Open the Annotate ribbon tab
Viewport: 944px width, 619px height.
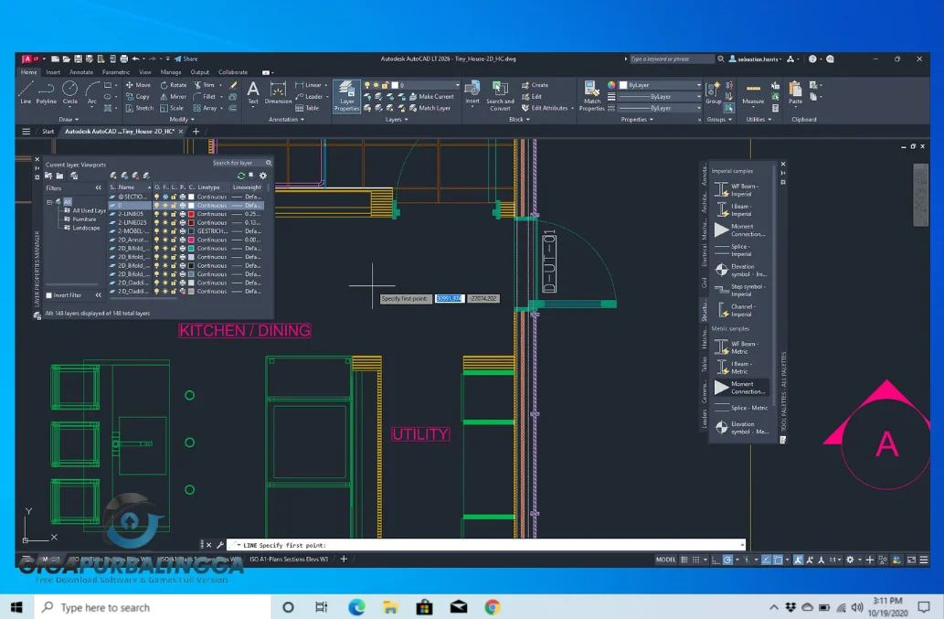(81, 72)
